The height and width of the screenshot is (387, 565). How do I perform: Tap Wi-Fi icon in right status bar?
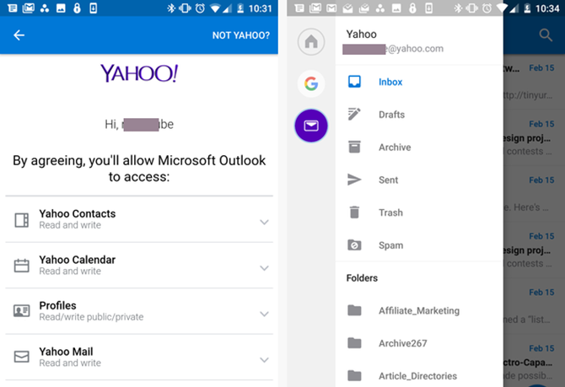coord(502,8)
